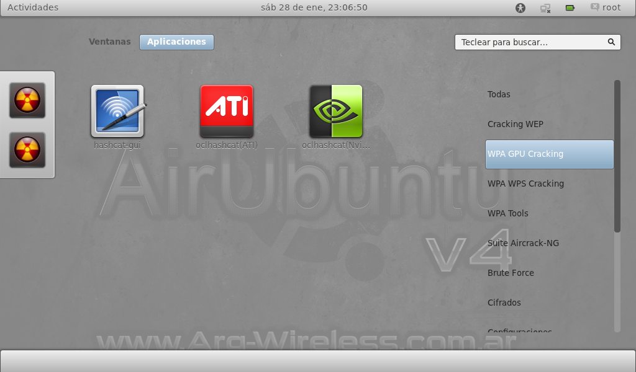Select the Aplicaciones tab

click(x=176, y=42)
